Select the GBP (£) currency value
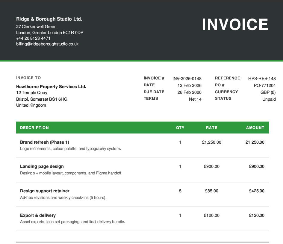 [268, 92]
